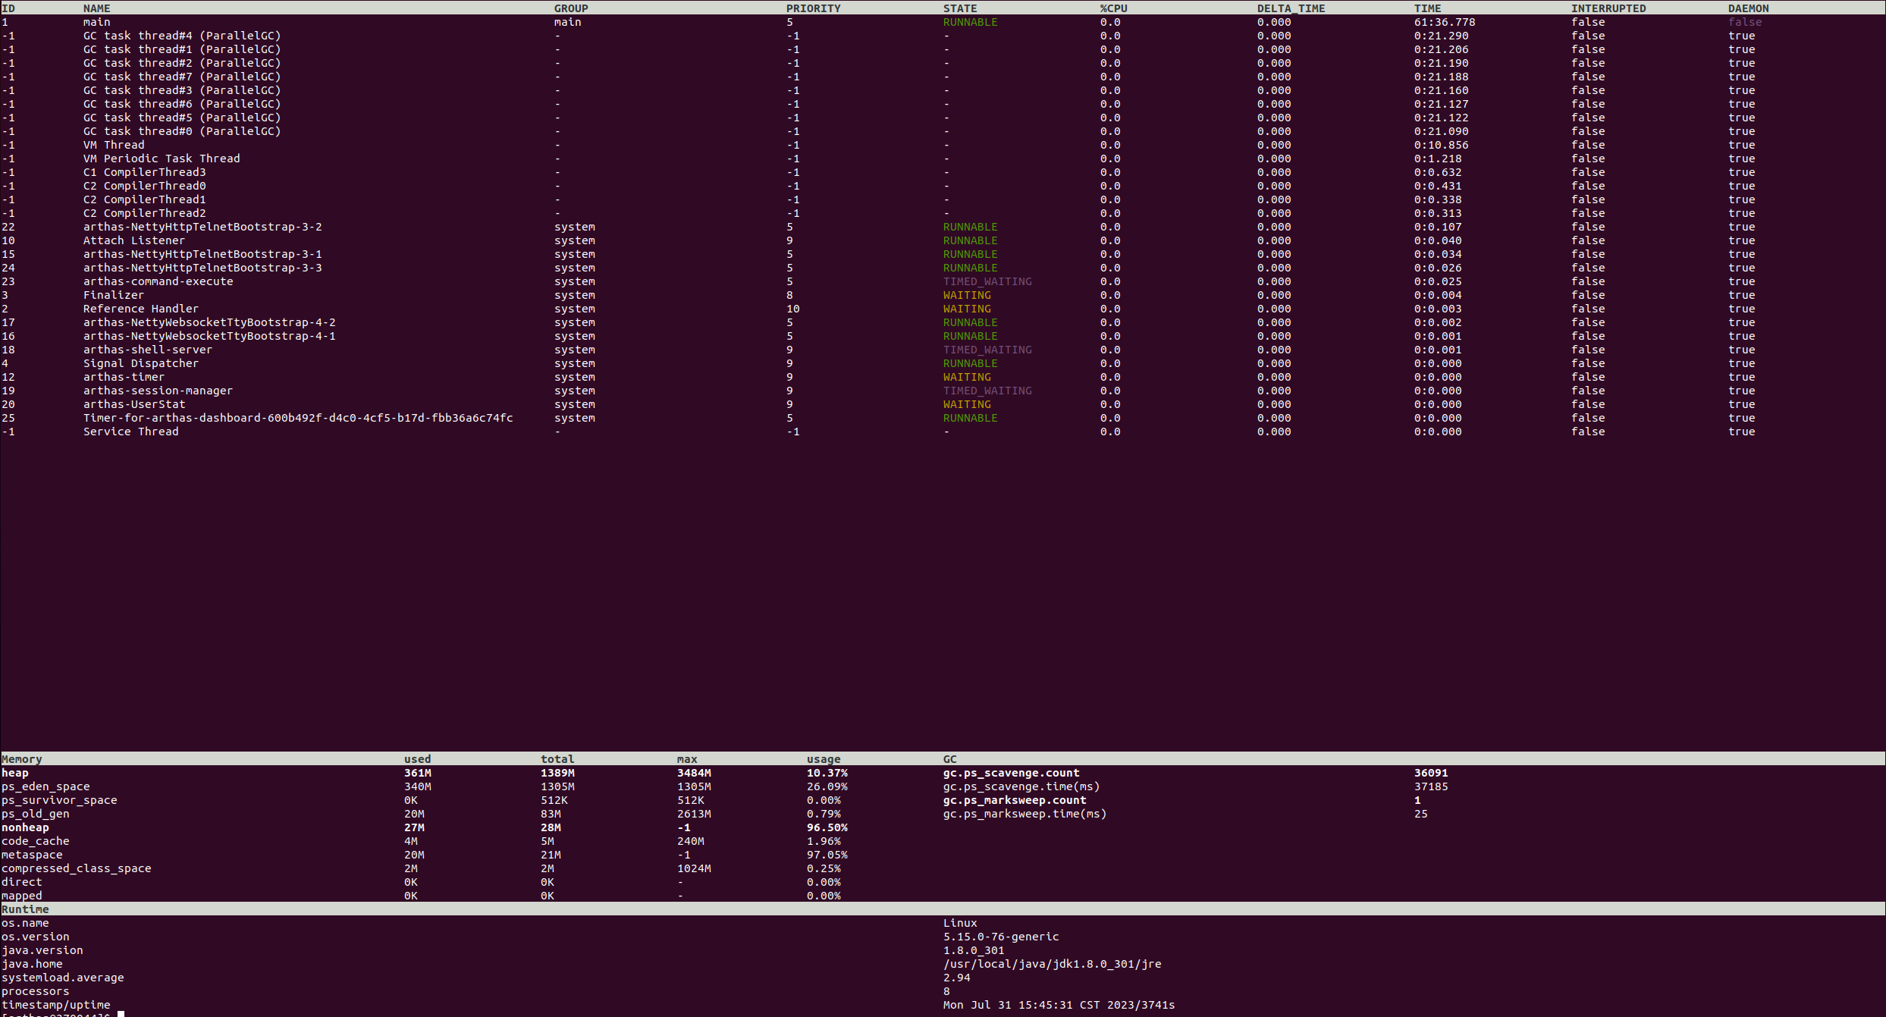Screen dimensions: 1886x1017
Task: Click the Attach Listener thread name
Action: click(x=133, y=240)
